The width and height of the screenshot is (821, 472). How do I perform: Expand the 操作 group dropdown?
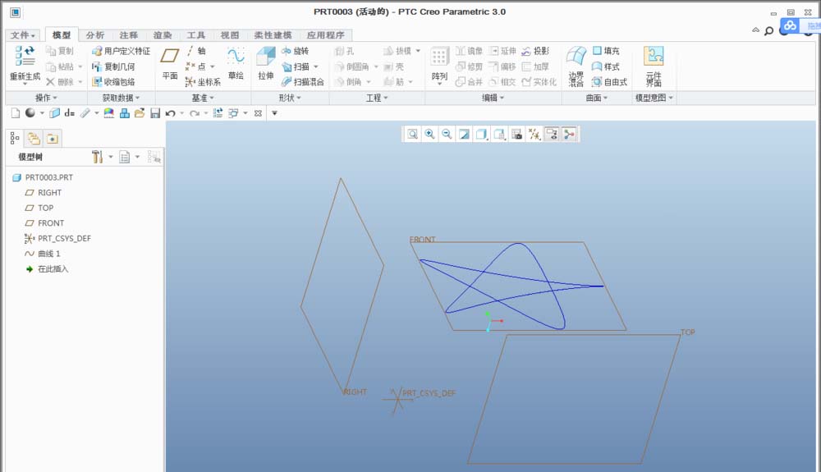click(x=46, y=98)
